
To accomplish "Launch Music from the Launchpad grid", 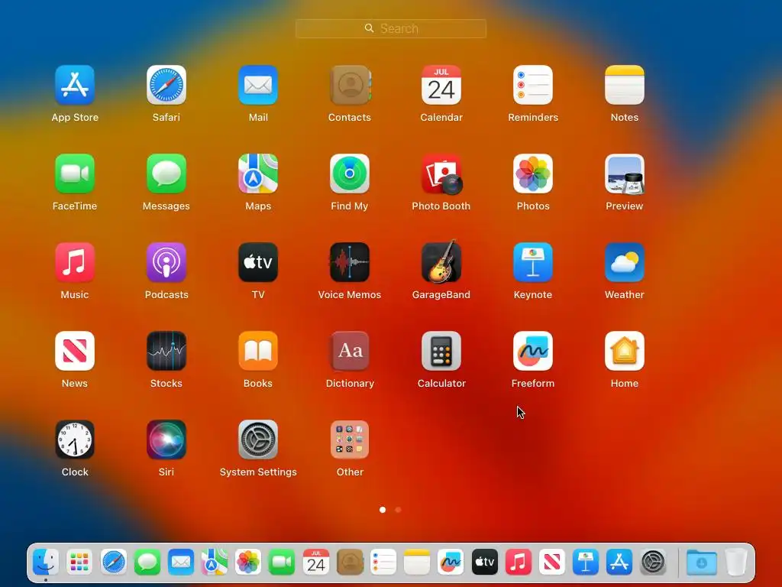I will 75,262.
